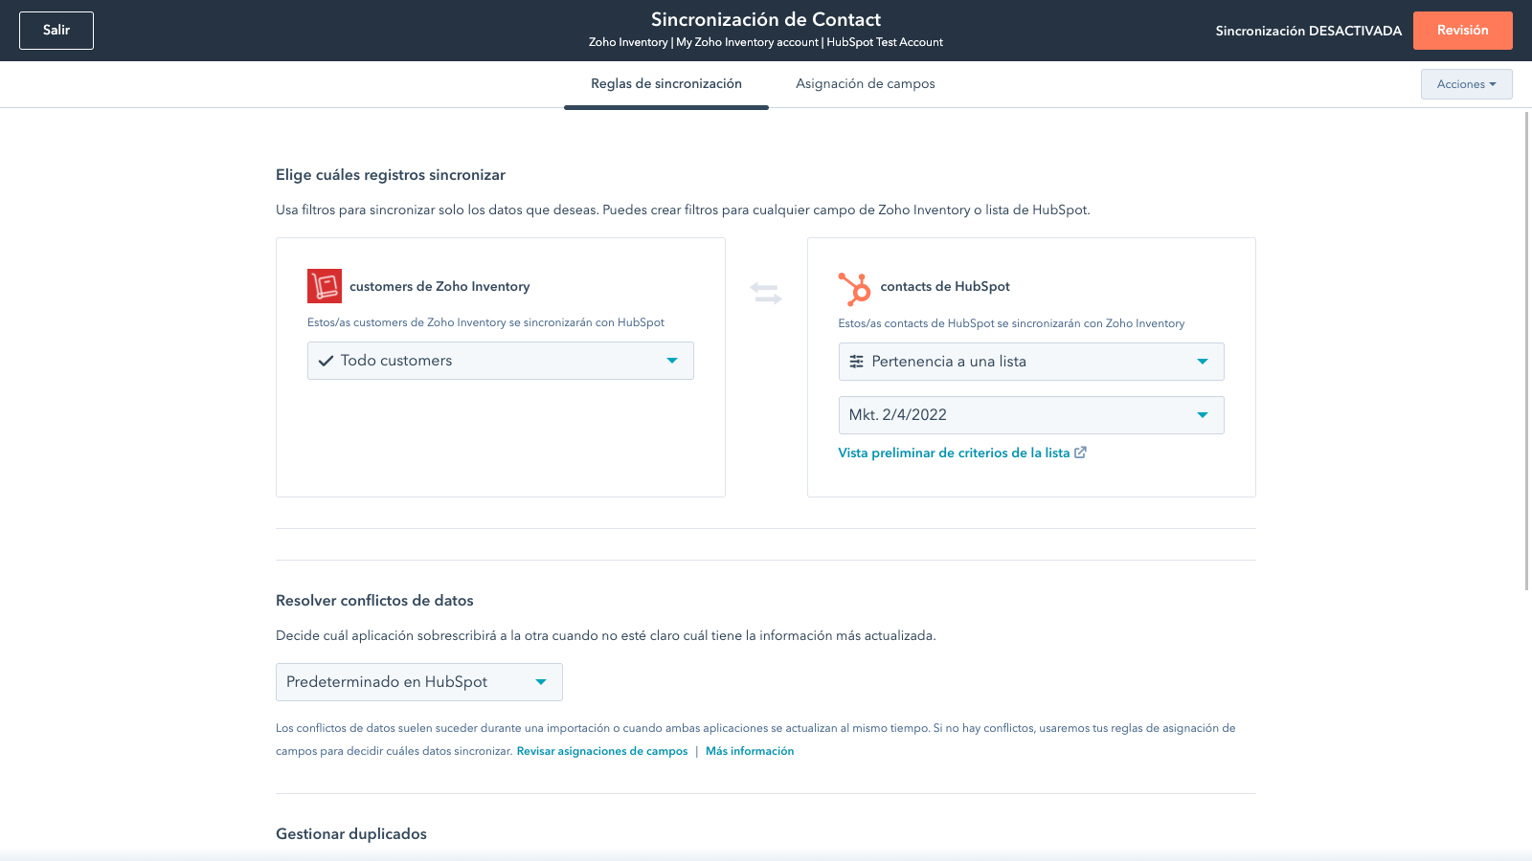Open Vista preliminar de criterios de la lista
This screenshot has width=1532, height=861.
click(954, 453)
